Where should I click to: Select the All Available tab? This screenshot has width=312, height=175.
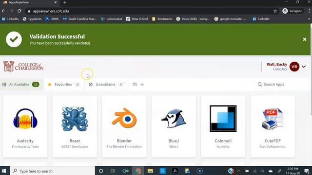coord(21,84)
